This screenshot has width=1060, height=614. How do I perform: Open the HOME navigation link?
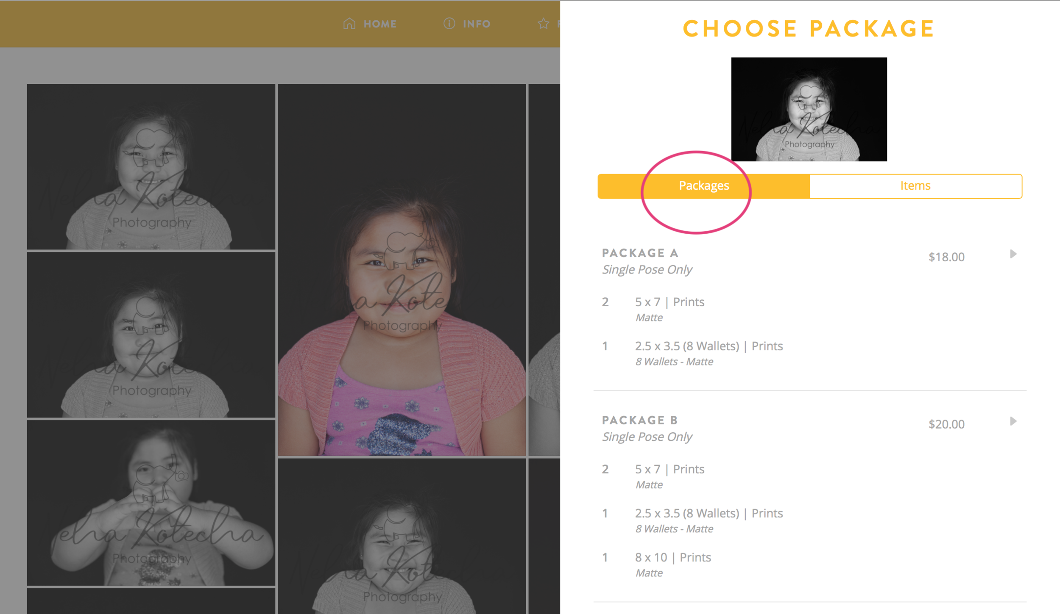pos(380,24)
